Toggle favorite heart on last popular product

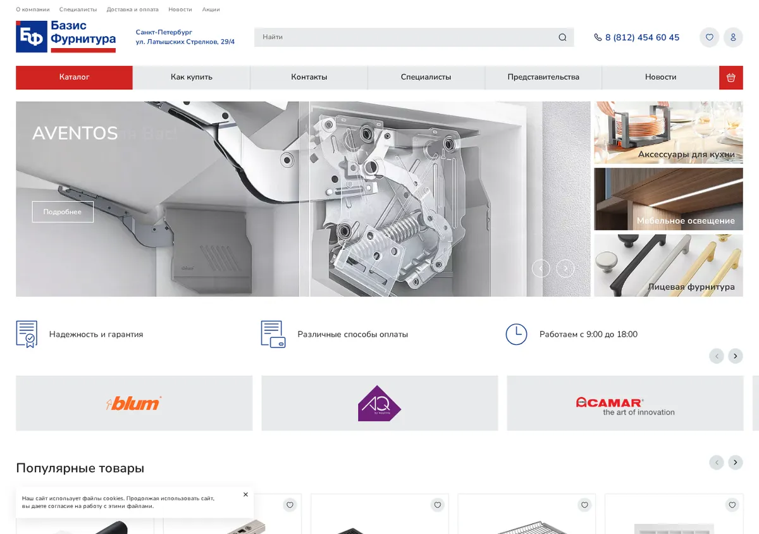click(x=732, y=505)
